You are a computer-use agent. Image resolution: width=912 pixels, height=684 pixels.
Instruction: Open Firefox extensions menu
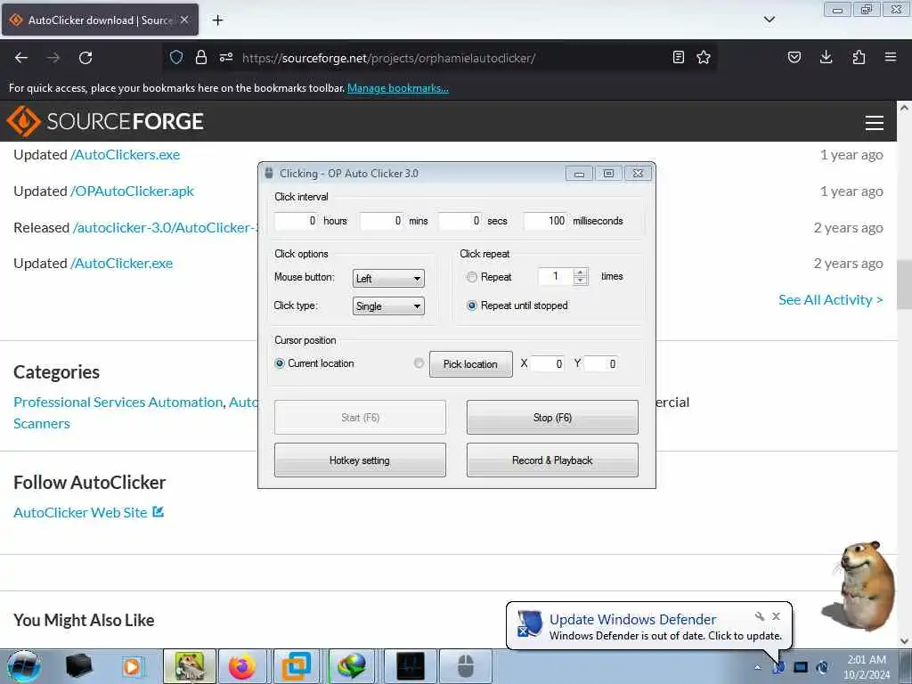pos(859,57)
